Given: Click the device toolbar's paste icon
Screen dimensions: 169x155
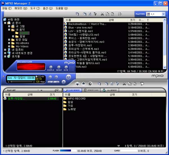Looking at the screenshot, I should (135, 84).
